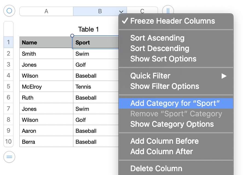Click Add Category for "Sport"
This screenshot has height=175, width=243.
(175, 103)
